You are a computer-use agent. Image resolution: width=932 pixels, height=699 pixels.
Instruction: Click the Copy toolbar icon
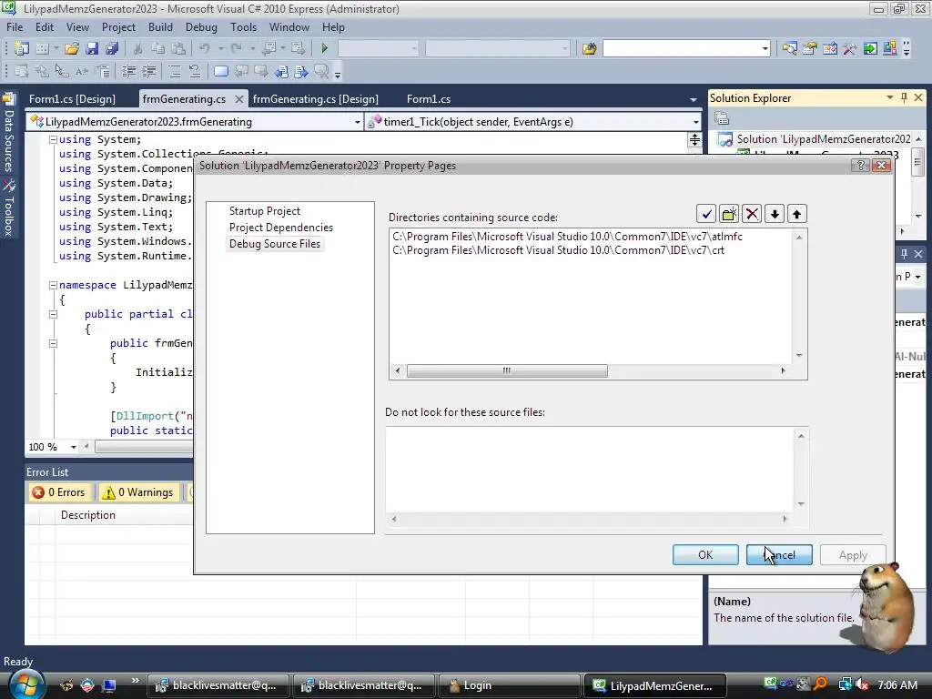click(x=157, y=48)
